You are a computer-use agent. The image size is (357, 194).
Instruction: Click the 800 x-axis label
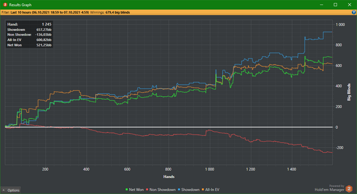168,169
